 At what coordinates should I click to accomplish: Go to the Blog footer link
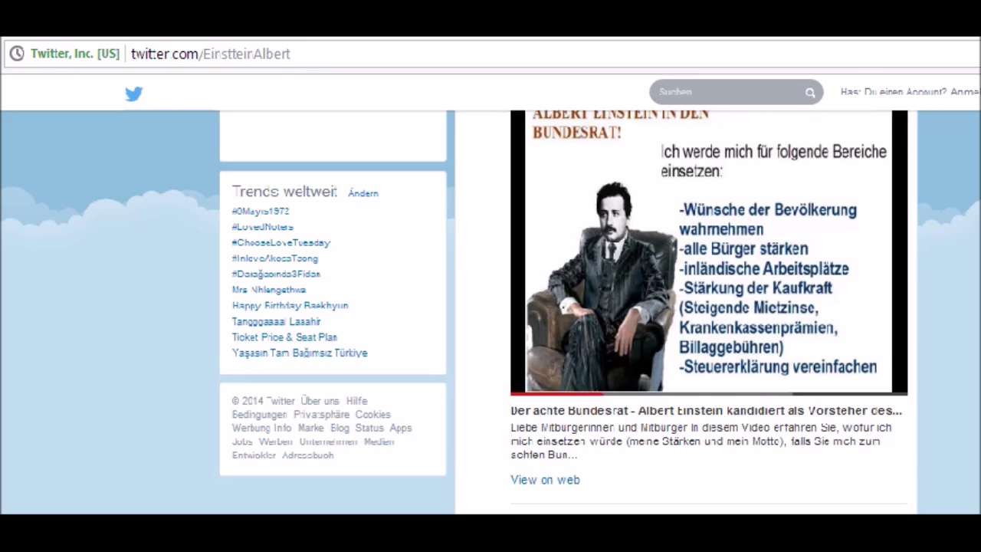(x=340, y=428)
